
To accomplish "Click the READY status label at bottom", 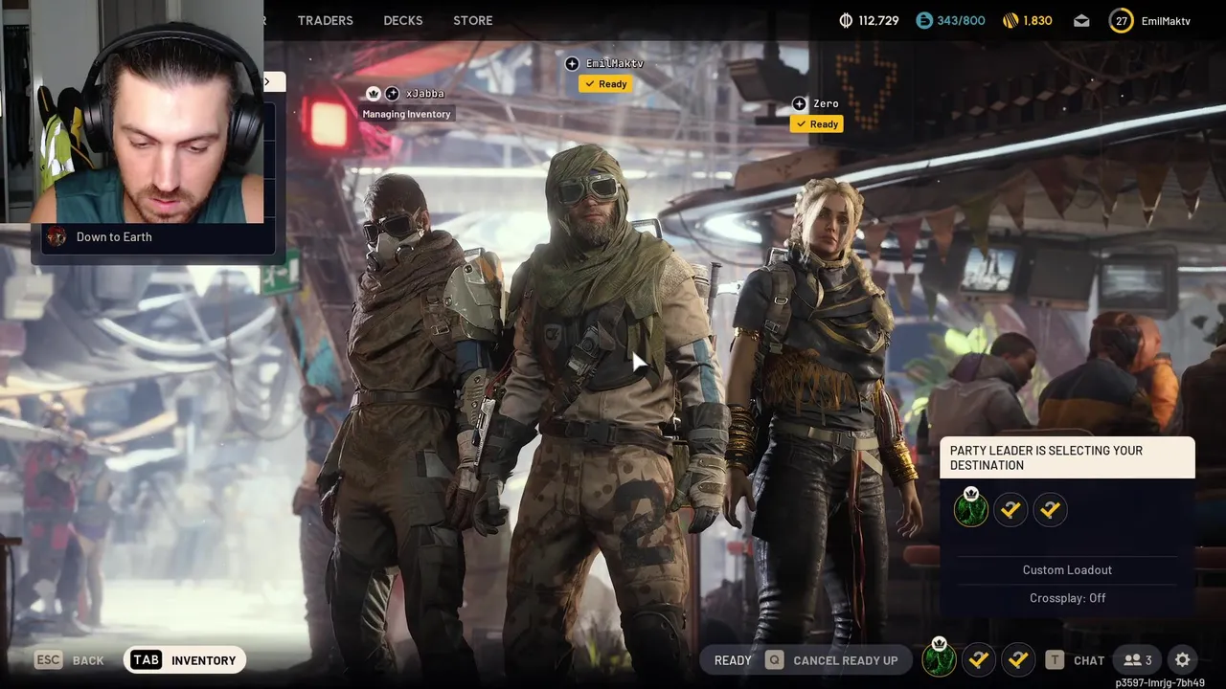I will pos(733,660).
